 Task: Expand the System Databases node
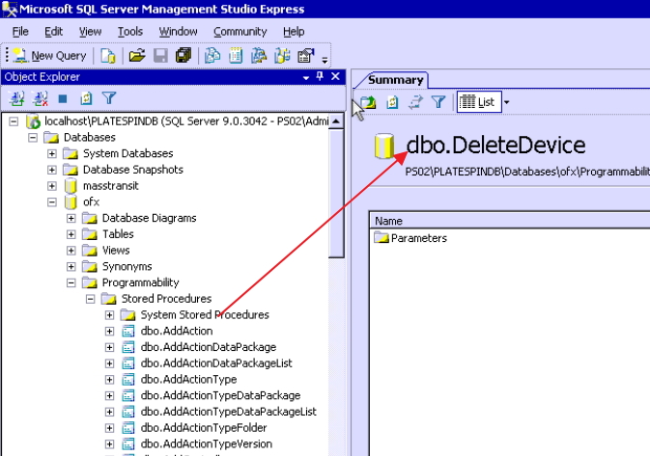pos(52,153)
